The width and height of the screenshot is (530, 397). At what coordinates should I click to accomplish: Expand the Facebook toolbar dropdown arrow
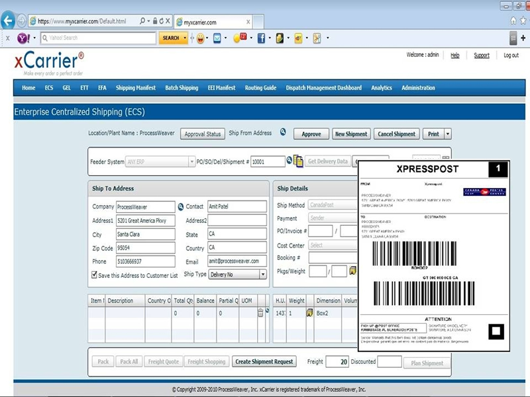point(270,38)
